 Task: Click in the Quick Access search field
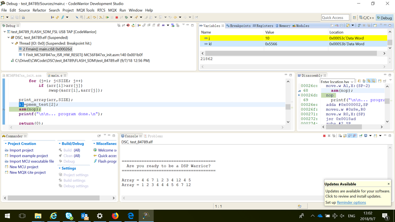pyautogui.click(x=335, y=17)
